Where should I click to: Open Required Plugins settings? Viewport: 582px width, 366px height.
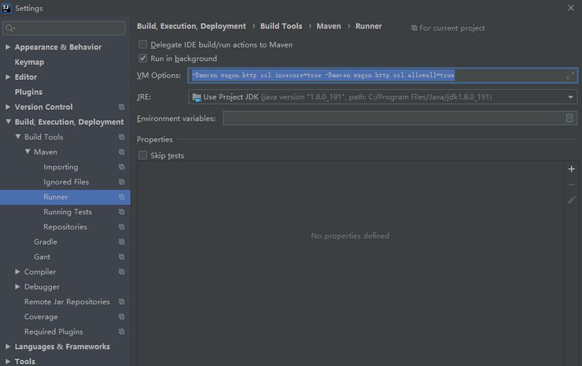tap(54, 332)
